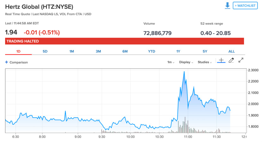Click the 2.3000 price axis label

pyautogui.click(x=253, y=70)
